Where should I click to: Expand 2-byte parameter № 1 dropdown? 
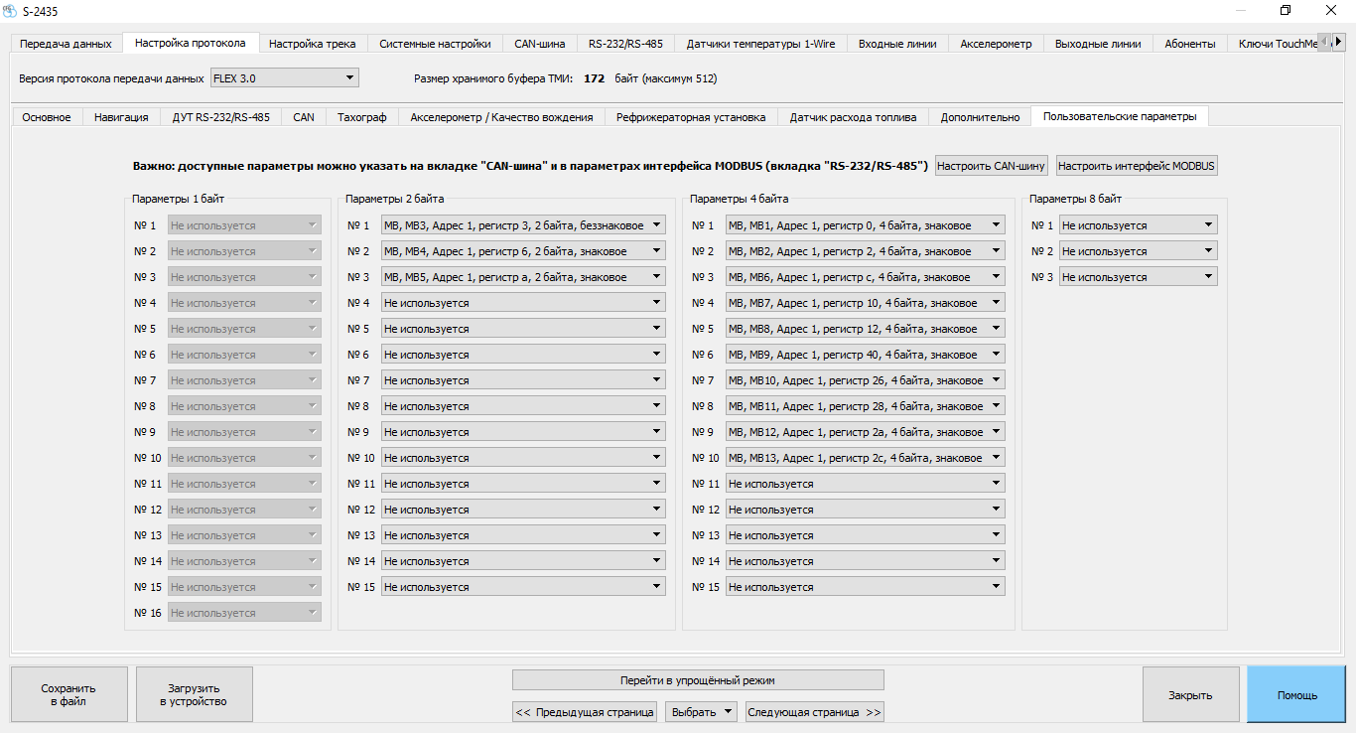tap(523, 225)
